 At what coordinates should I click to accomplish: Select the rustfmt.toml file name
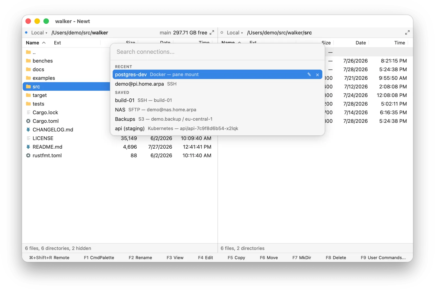click(47, 155)
